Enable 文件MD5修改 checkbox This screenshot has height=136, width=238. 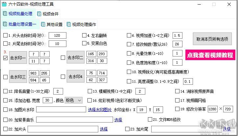click(151, 120)
